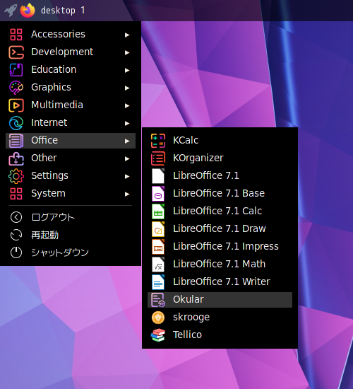Viewport: 353px width, 389px height.
Task: Launch KOrganizer from the Office submenu
Action: pyautogui.click(x=220, y=158)
